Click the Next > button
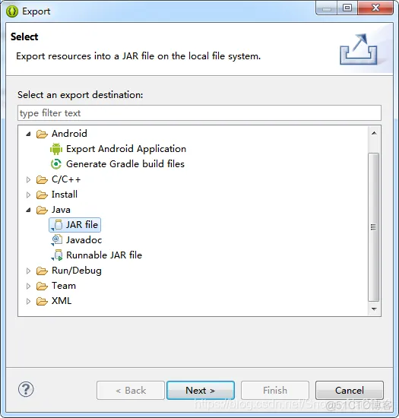The image size is (399, 418). pos(201,391)
